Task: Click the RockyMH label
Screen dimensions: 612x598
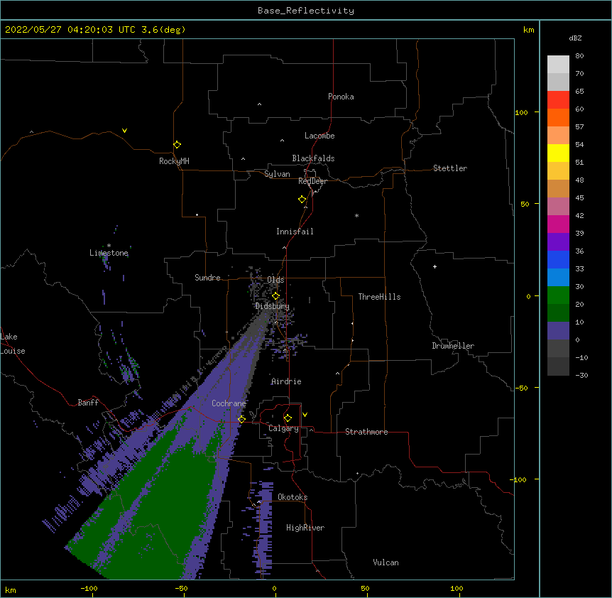Action: click(174, 161)
